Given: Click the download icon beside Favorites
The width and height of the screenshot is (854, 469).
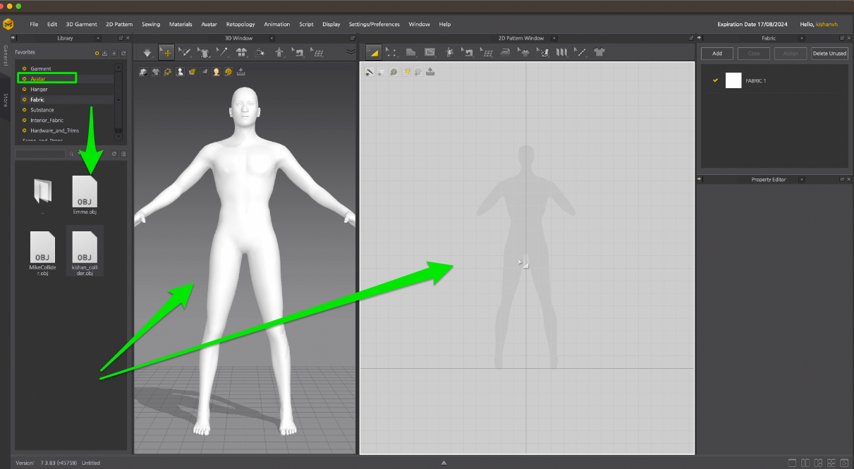Looking at the screenshot, I should (105, 53).
